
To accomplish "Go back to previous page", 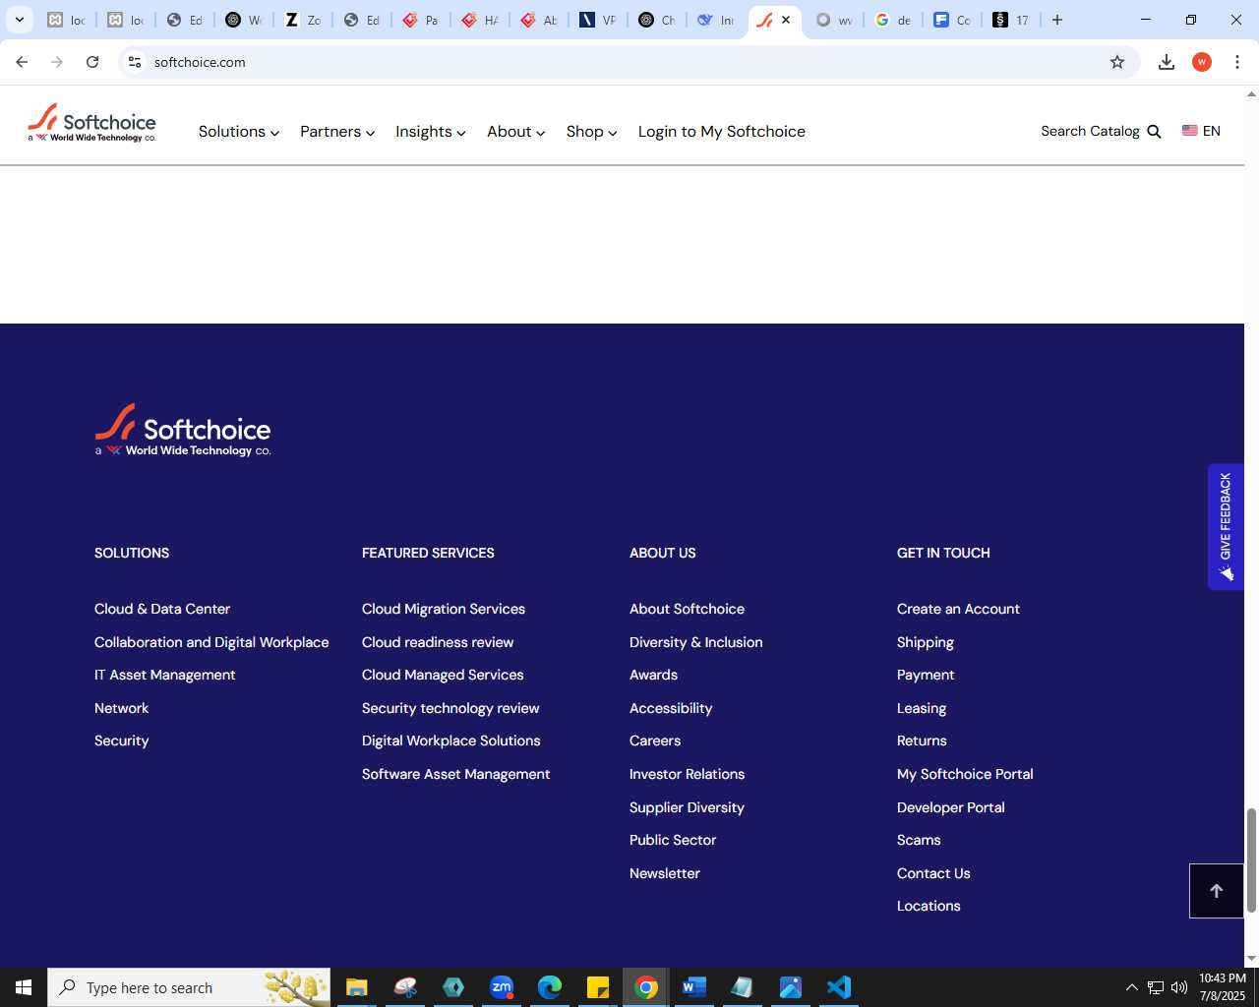I will pyautogui.click(x=22, y=62).
